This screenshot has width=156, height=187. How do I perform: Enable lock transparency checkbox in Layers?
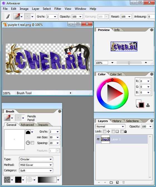click(113, 132)
